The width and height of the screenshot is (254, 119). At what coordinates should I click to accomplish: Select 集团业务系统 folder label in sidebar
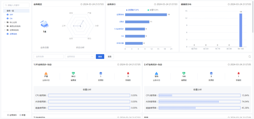(x=15, y=26)
